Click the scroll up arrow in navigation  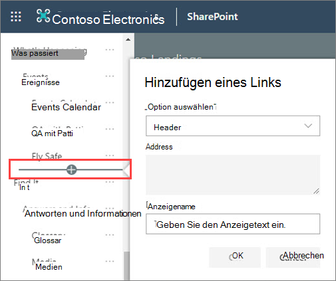point(128,40)
